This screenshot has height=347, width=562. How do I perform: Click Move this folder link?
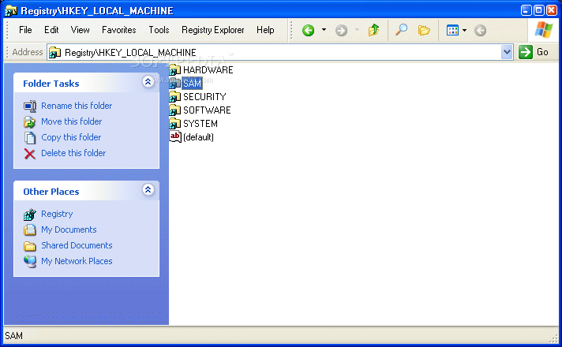[71, 121]
